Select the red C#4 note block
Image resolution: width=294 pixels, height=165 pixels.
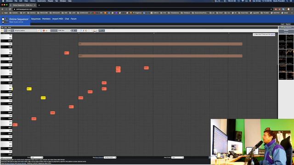coord(34,119)
